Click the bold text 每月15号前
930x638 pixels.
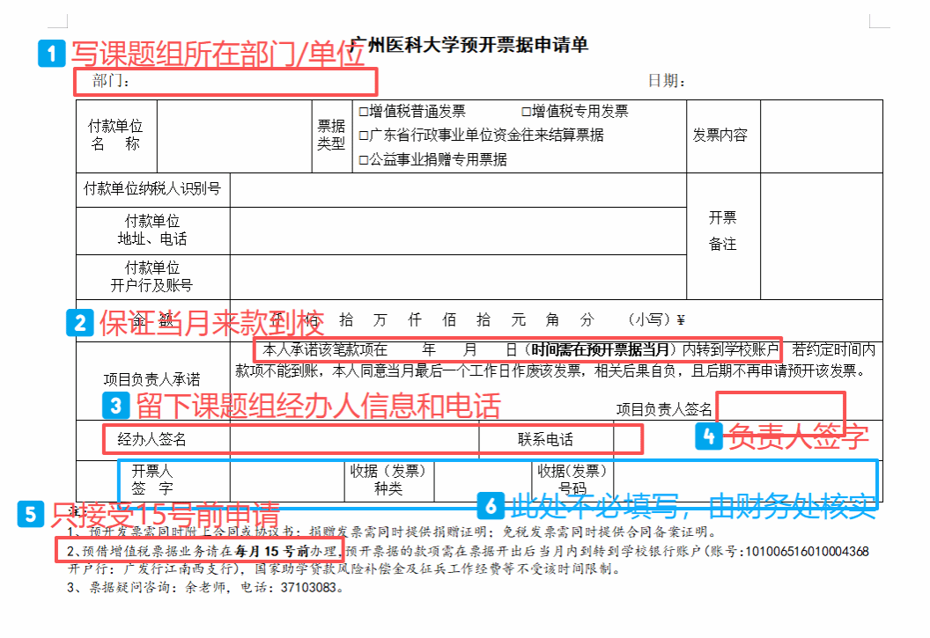271,552
